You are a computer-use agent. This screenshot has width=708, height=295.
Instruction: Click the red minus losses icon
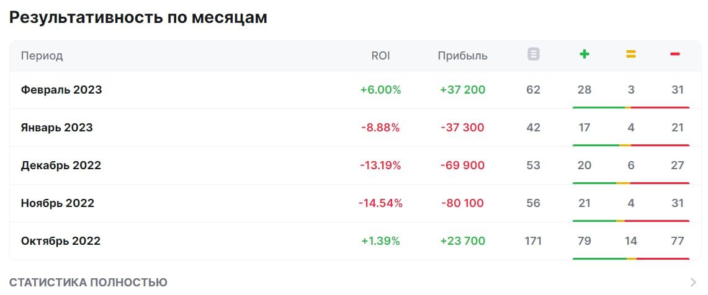[675, 55]
